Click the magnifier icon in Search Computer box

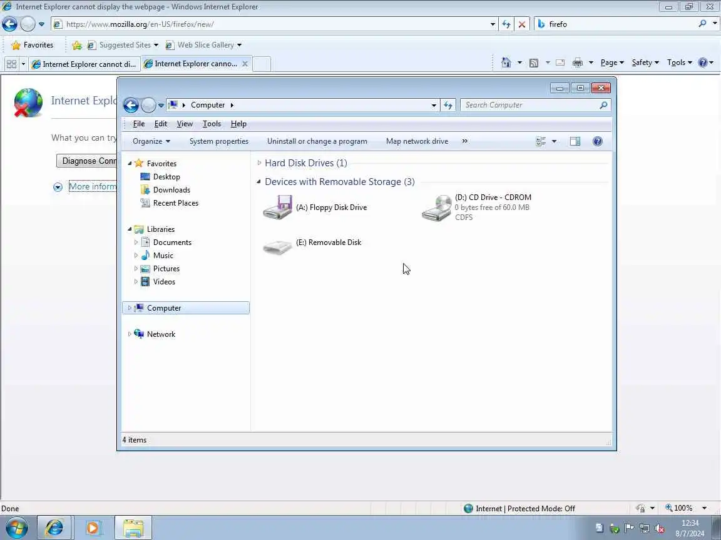[x=603, y=105]
